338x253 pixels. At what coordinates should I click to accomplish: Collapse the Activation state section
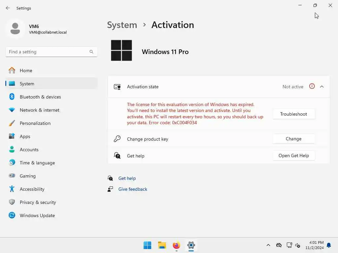pos(322,87)
